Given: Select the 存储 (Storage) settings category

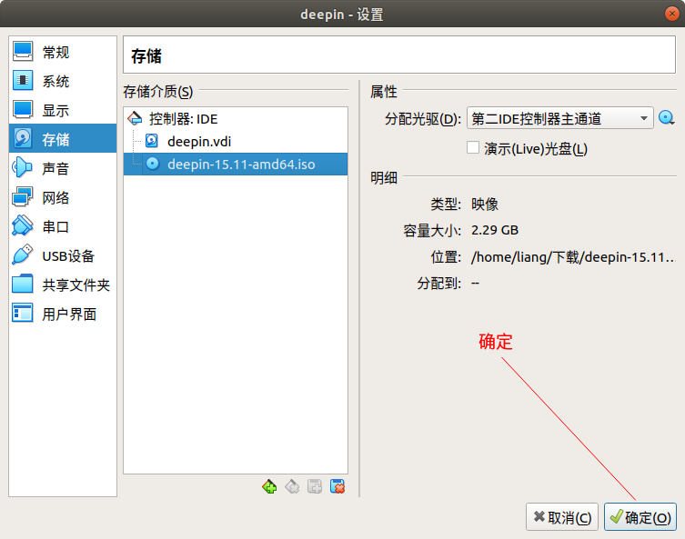Looking at the screenshot, I should click(63, 139).
